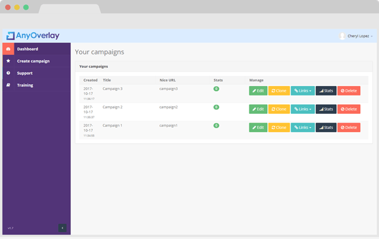Viewport: 379px width, 239px height.
Task: Click the 'Nice URL' column header
Action: 167,80
